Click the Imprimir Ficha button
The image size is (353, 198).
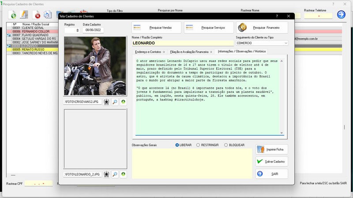[272, 150]
